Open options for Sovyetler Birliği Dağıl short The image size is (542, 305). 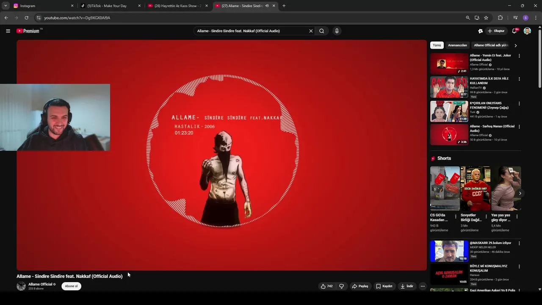pyautogui.click(x=486, y=216)
